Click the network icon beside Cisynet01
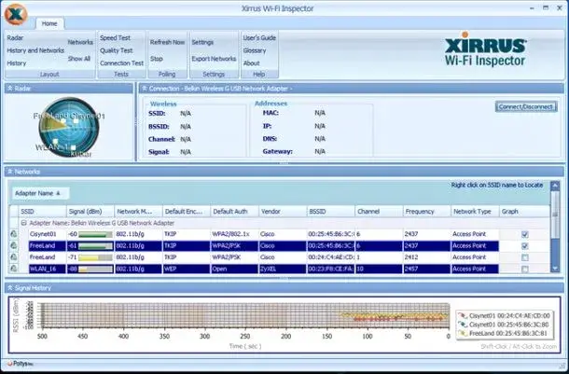 click(14, 234)
